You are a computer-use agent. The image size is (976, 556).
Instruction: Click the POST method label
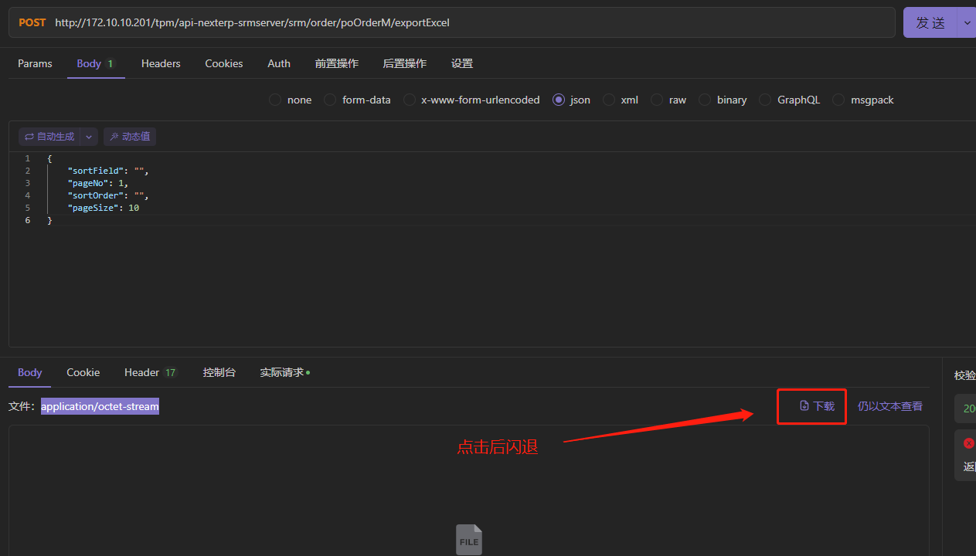click(x=32, y=22)
